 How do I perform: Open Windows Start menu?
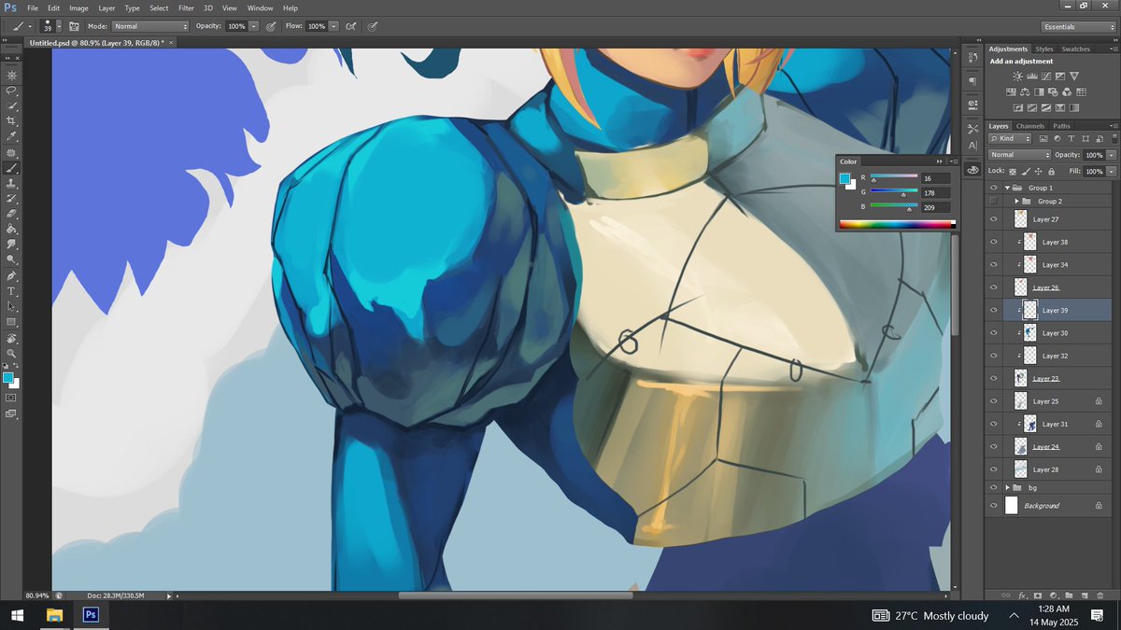click(17, 615)
